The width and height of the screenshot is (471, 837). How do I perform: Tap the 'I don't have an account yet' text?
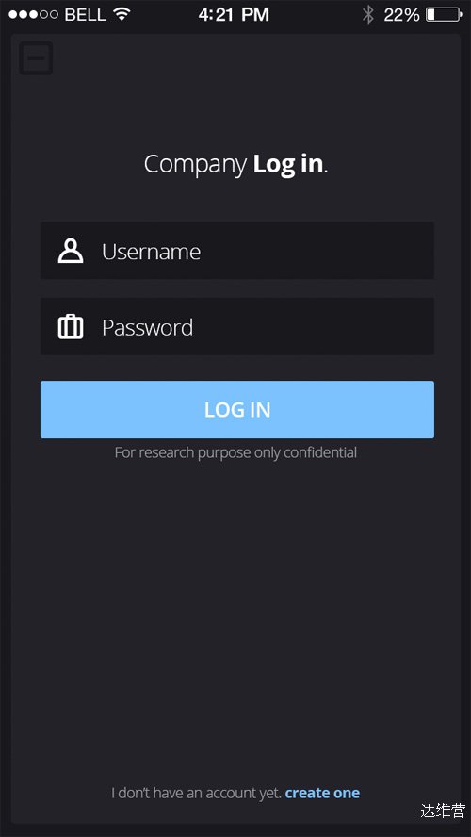(x=196, y=793)
